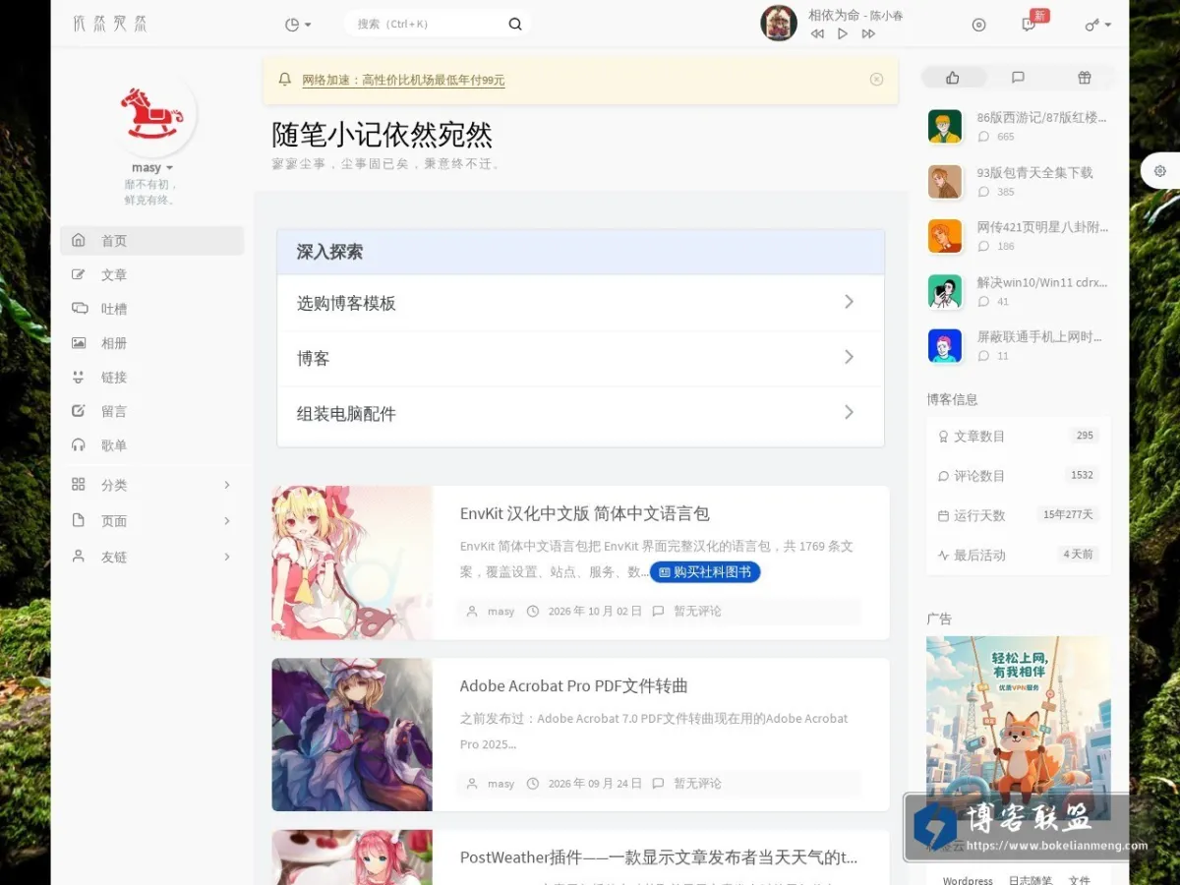Open 组装电脑配件 entry
Screen dimensions: 1180x885
(x=580, y=414)
